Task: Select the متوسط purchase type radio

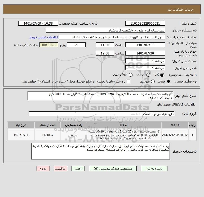Action: point(153,81)
